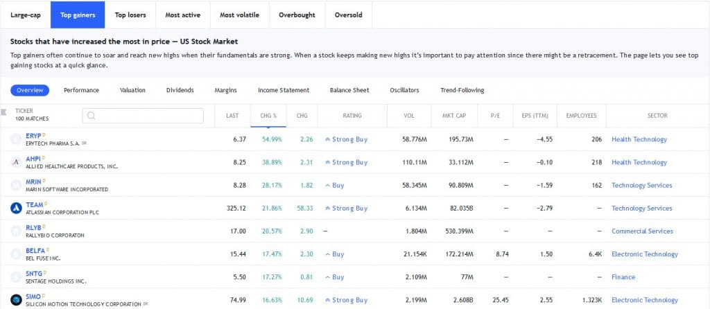The width and height of the screenshot is (710, 309).
Task: Open Health Technology sector link for ERYP
Action: tap(639, 139)
